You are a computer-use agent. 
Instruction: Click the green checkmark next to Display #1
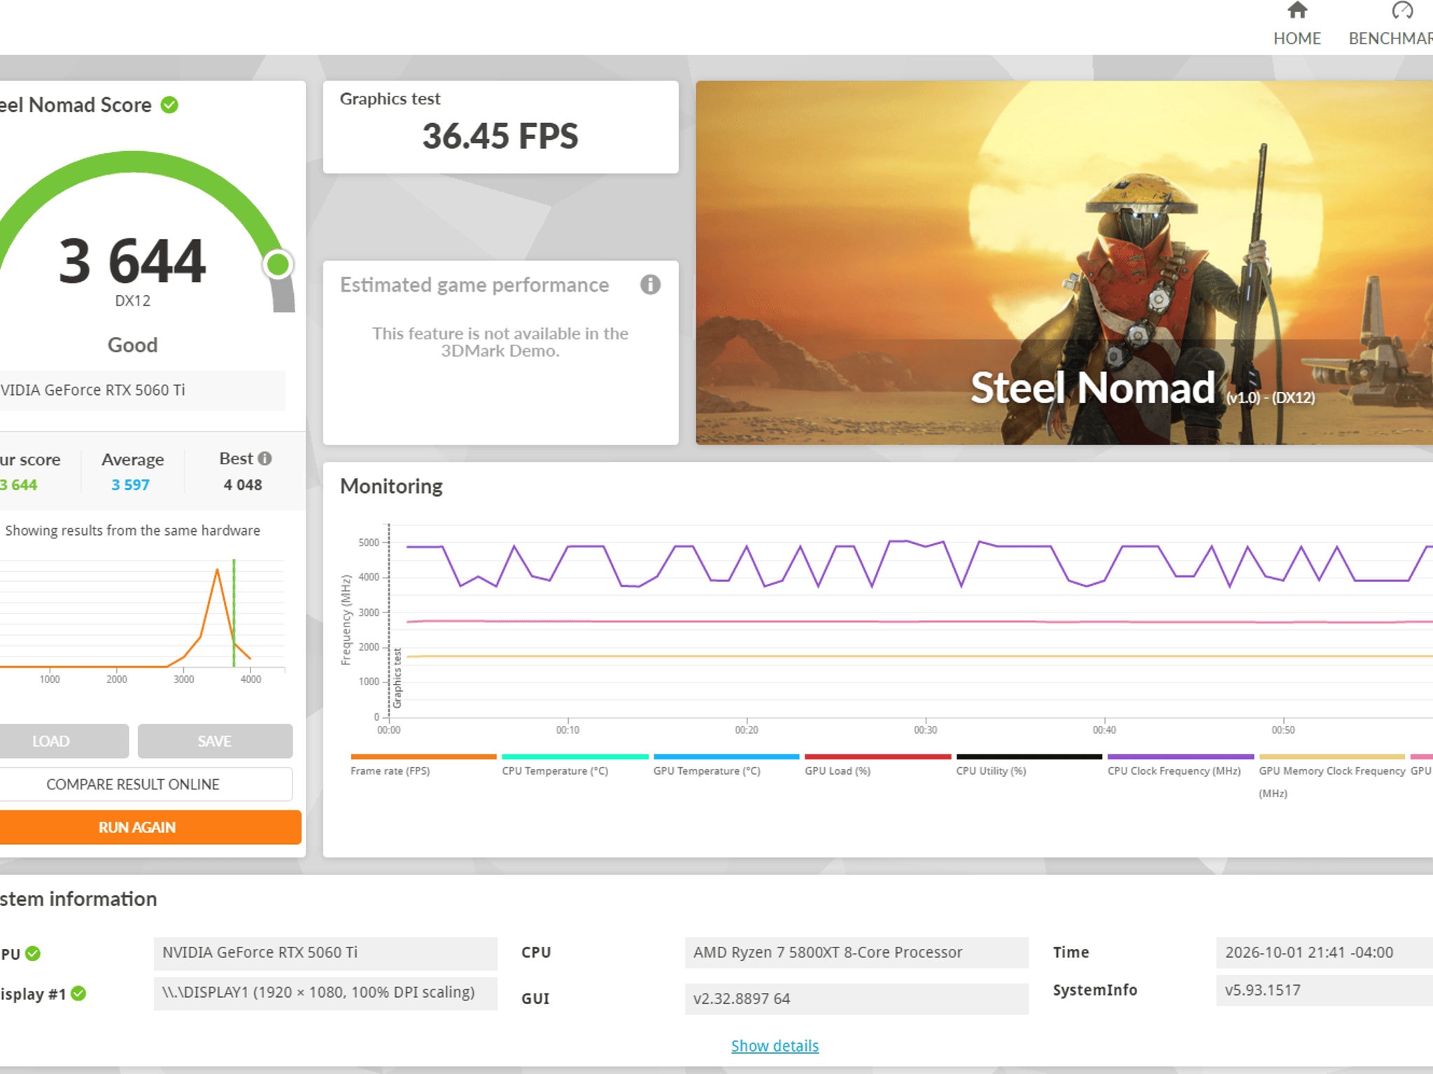tap(78, 994)
